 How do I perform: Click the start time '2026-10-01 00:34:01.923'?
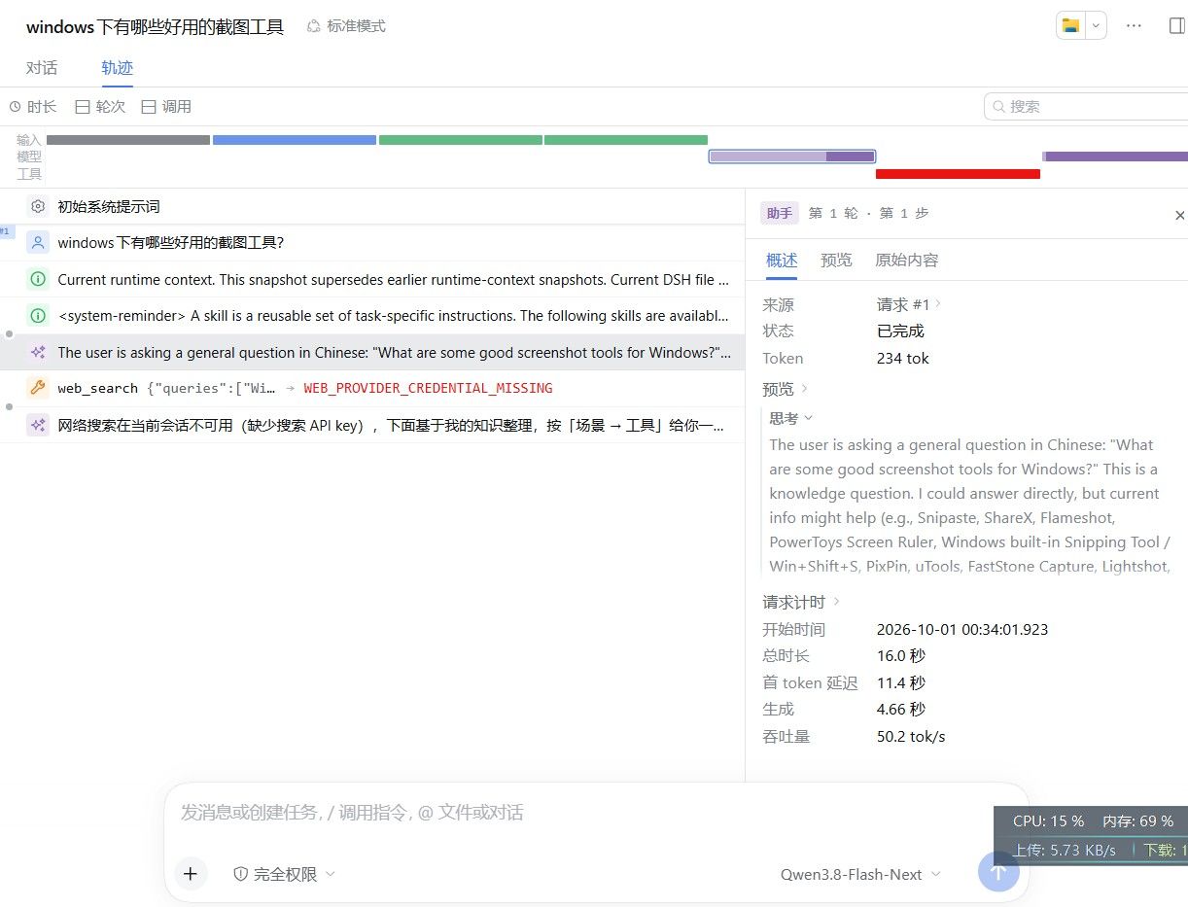pyautogui.click(x=962, y=629)
